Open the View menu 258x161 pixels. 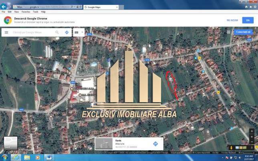tap(16, 12)
